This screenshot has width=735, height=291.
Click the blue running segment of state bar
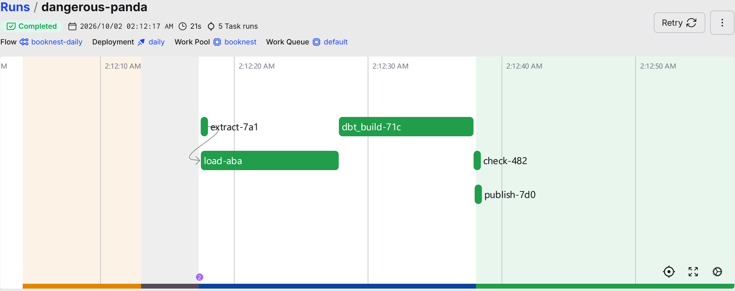click(337, 286)
